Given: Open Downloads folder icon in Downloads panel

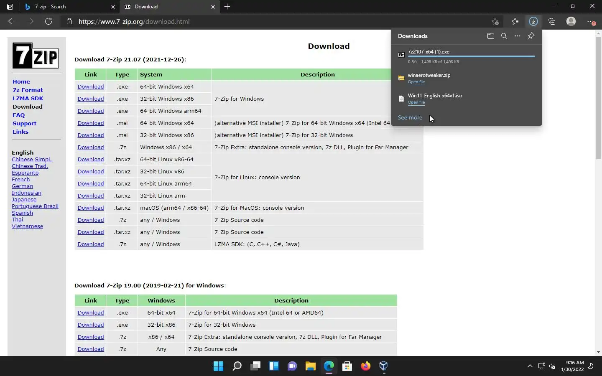Looking at the screenshot, I should click(491, 36).
